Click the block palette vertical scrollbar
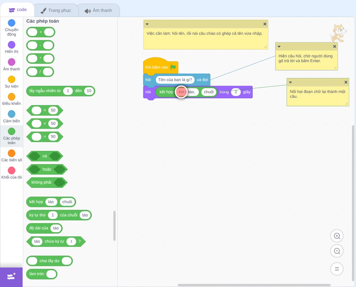Viewport: 356px width, 287px height. pos(114,226)
